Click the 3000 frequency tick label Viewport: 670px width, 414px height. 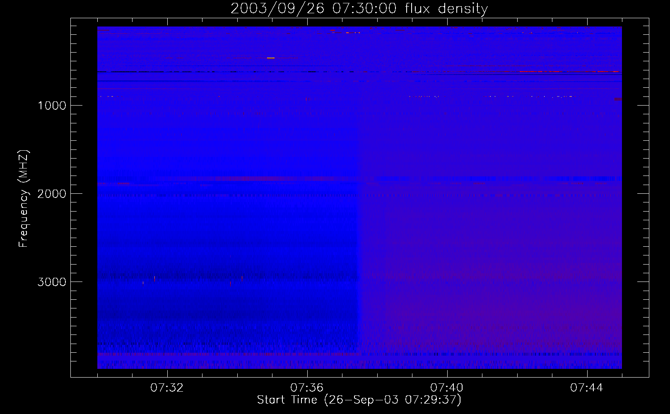(52, 282)
